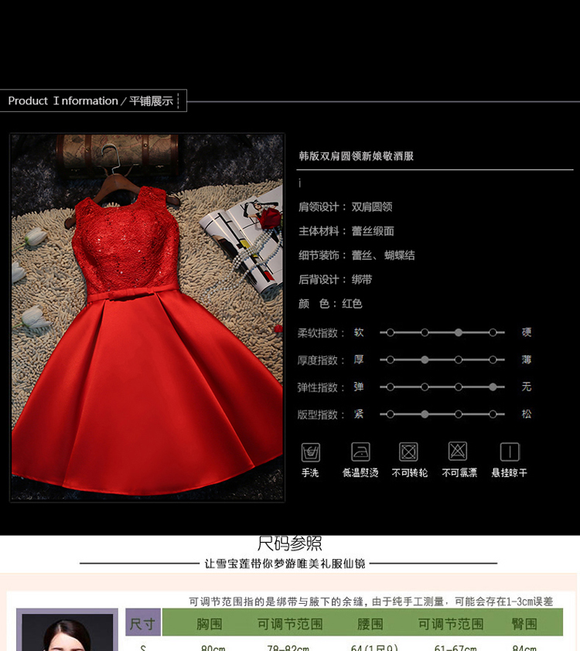Click the filled marker on fit (版型指数) scale
Image resolution: width=580 pixels, height=651 pixels.
425,414
